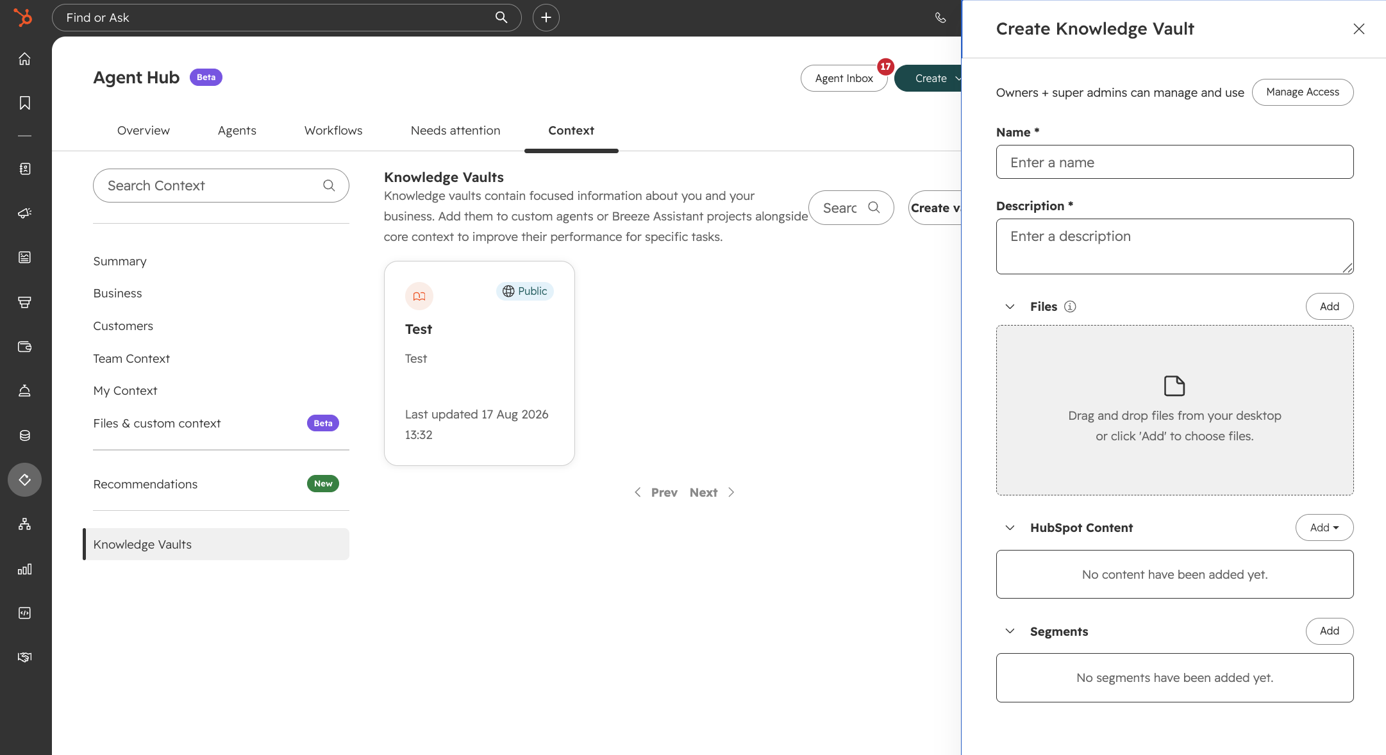Open the Automation hierarchy icon
This screenshot has height=755, width=1386.
tap(24, 524)
